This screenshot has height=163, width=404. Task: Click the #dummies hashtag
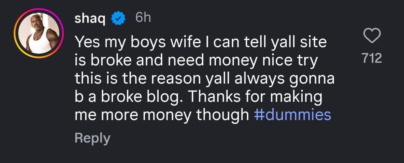point(292,115)
